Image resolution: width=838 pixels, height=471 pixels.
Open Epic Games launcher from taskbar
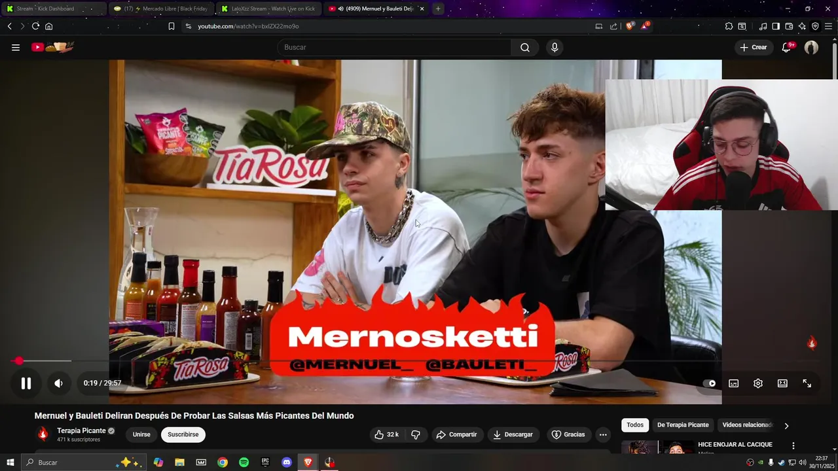(x=265, y=462)
